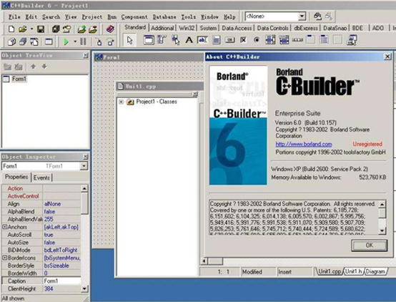
Task: Open the Component menu
Action: [x=134, y=17]
